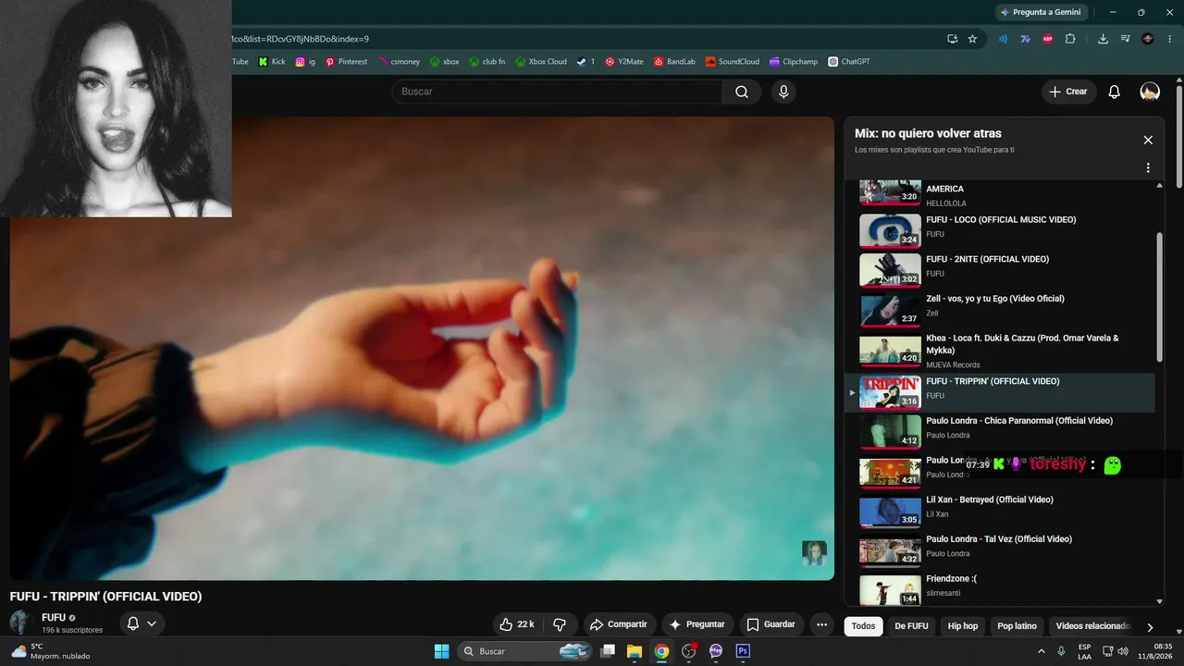This screenshot has width=1184, height=666.
Task: Select the Hip hop filter chip
Action: click(x=963, y=626)
